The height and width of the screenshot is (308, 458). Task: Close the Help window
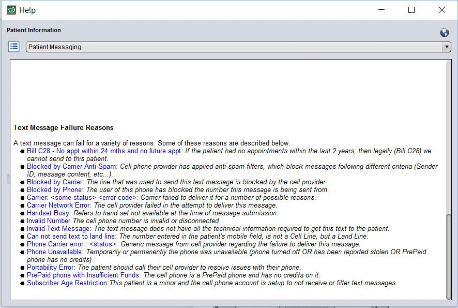click(441, 10)
